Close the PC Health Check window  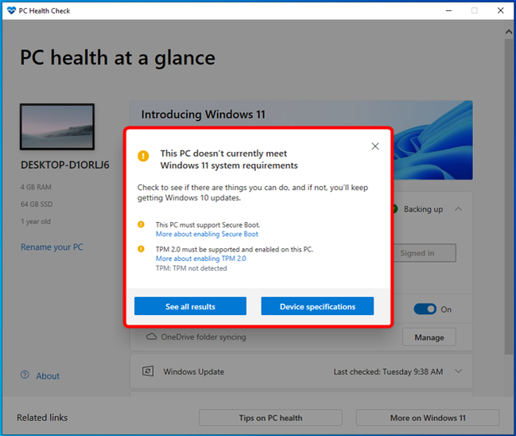tap(501, 10)
